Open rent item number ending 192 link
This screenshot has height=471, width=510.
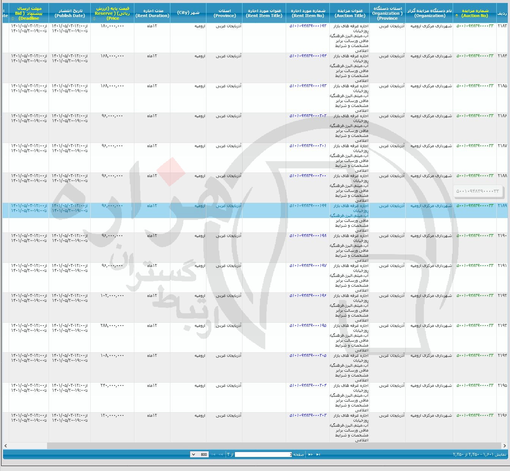click(x=308, y=26)
